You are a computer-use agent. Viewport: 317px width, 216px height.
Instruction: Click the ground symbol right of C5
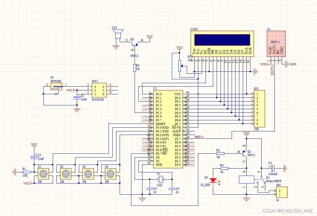coord(286,168)
